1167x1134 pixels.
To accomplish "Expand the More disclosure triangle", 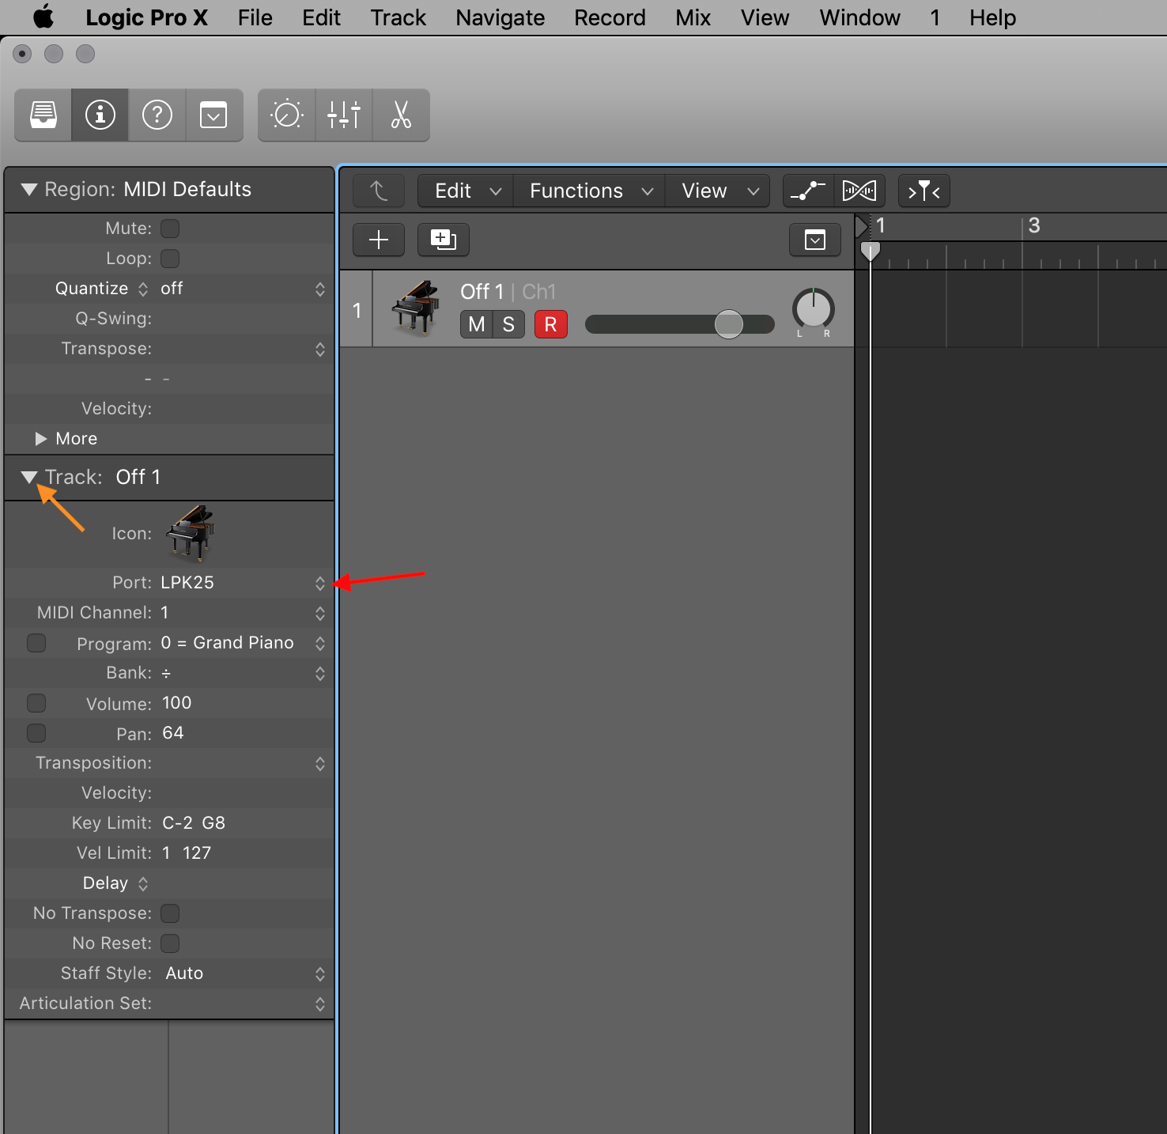I will [41, 439].
